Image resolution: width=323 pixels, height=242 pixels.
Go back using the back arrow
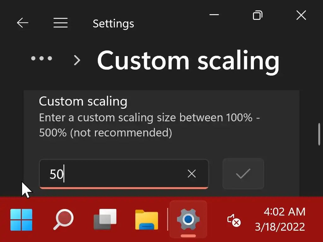pos(23,23)
